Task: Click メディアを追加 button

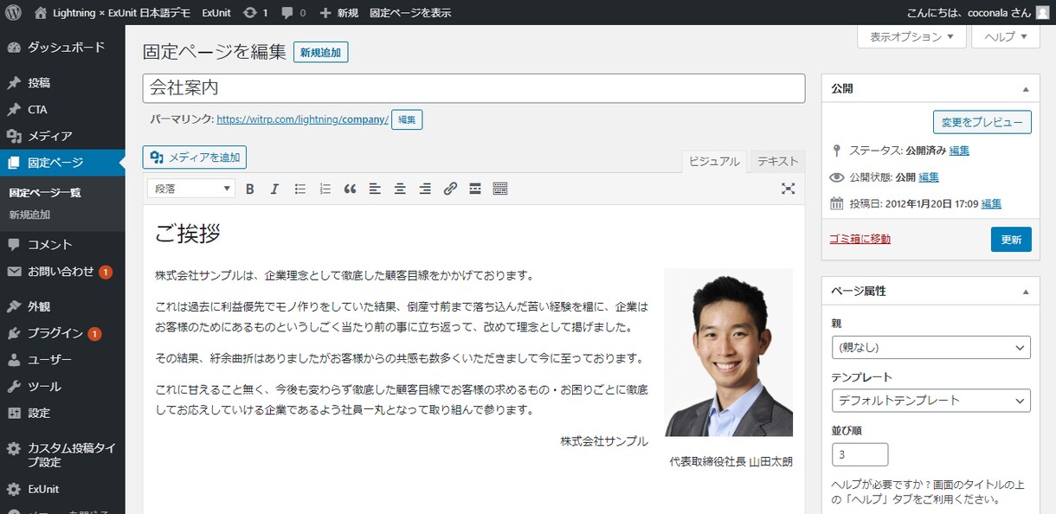Action: coord(195,157)
